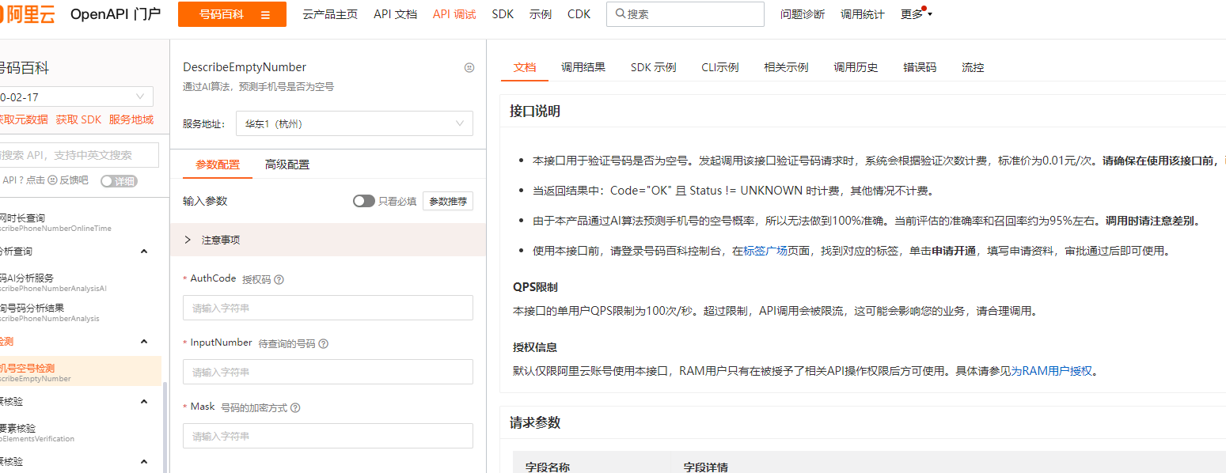The height and width of the screenshot is (473, 1226).
Task: Toggle the 只看必填 switch
Action: [364, 201]
